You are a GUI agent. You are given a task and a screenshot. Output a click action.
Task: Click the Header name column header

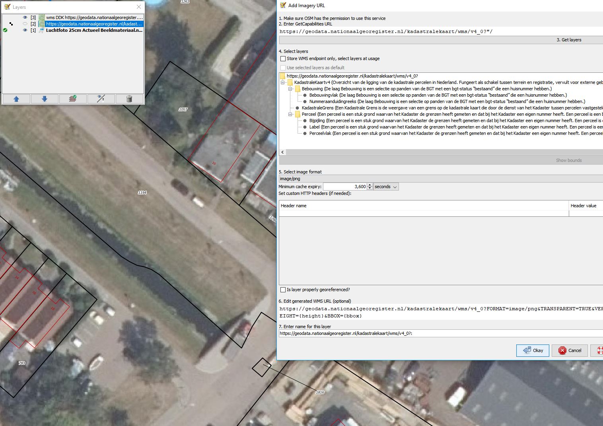tap(424, 206)
